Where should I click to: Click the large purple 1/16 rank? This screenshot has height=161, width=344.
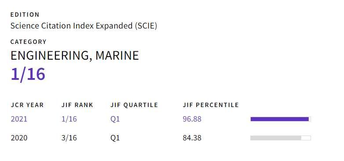[28, 74]
